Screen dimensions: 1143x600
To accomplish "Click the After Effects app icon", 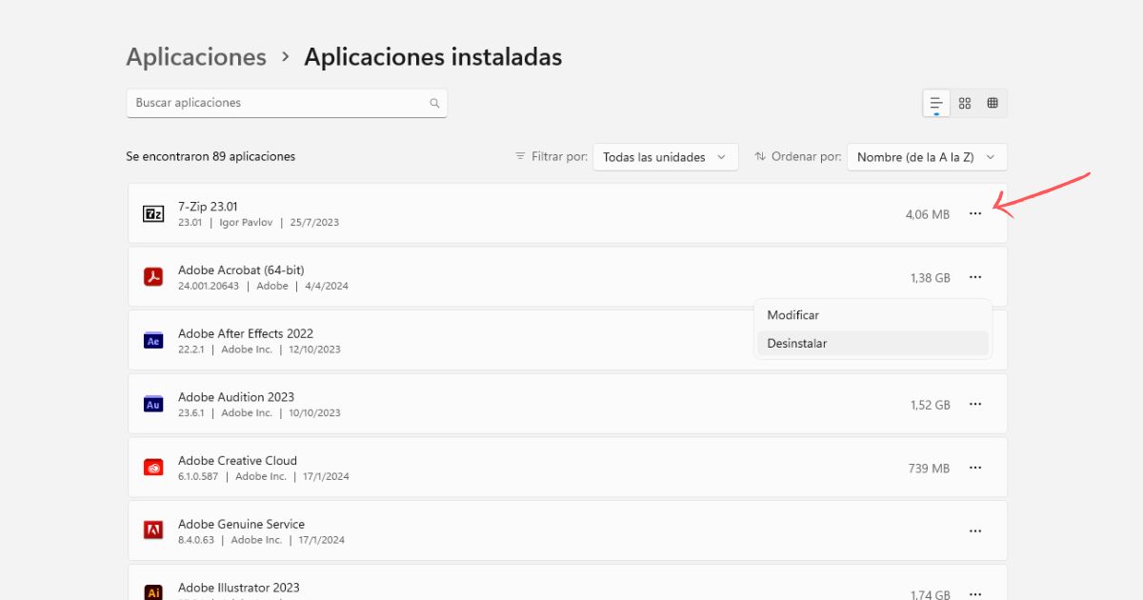I will pyautogui.click(x=152, y=341).
